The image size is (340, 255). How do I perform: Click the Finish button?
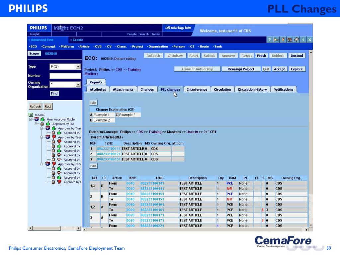[261, 56]
